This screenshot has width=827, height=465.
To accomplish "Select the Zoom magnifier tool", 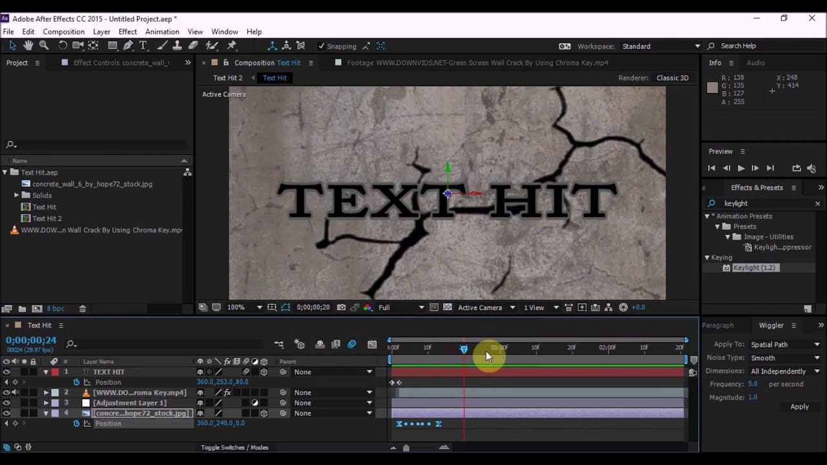I will coord(44,45).
